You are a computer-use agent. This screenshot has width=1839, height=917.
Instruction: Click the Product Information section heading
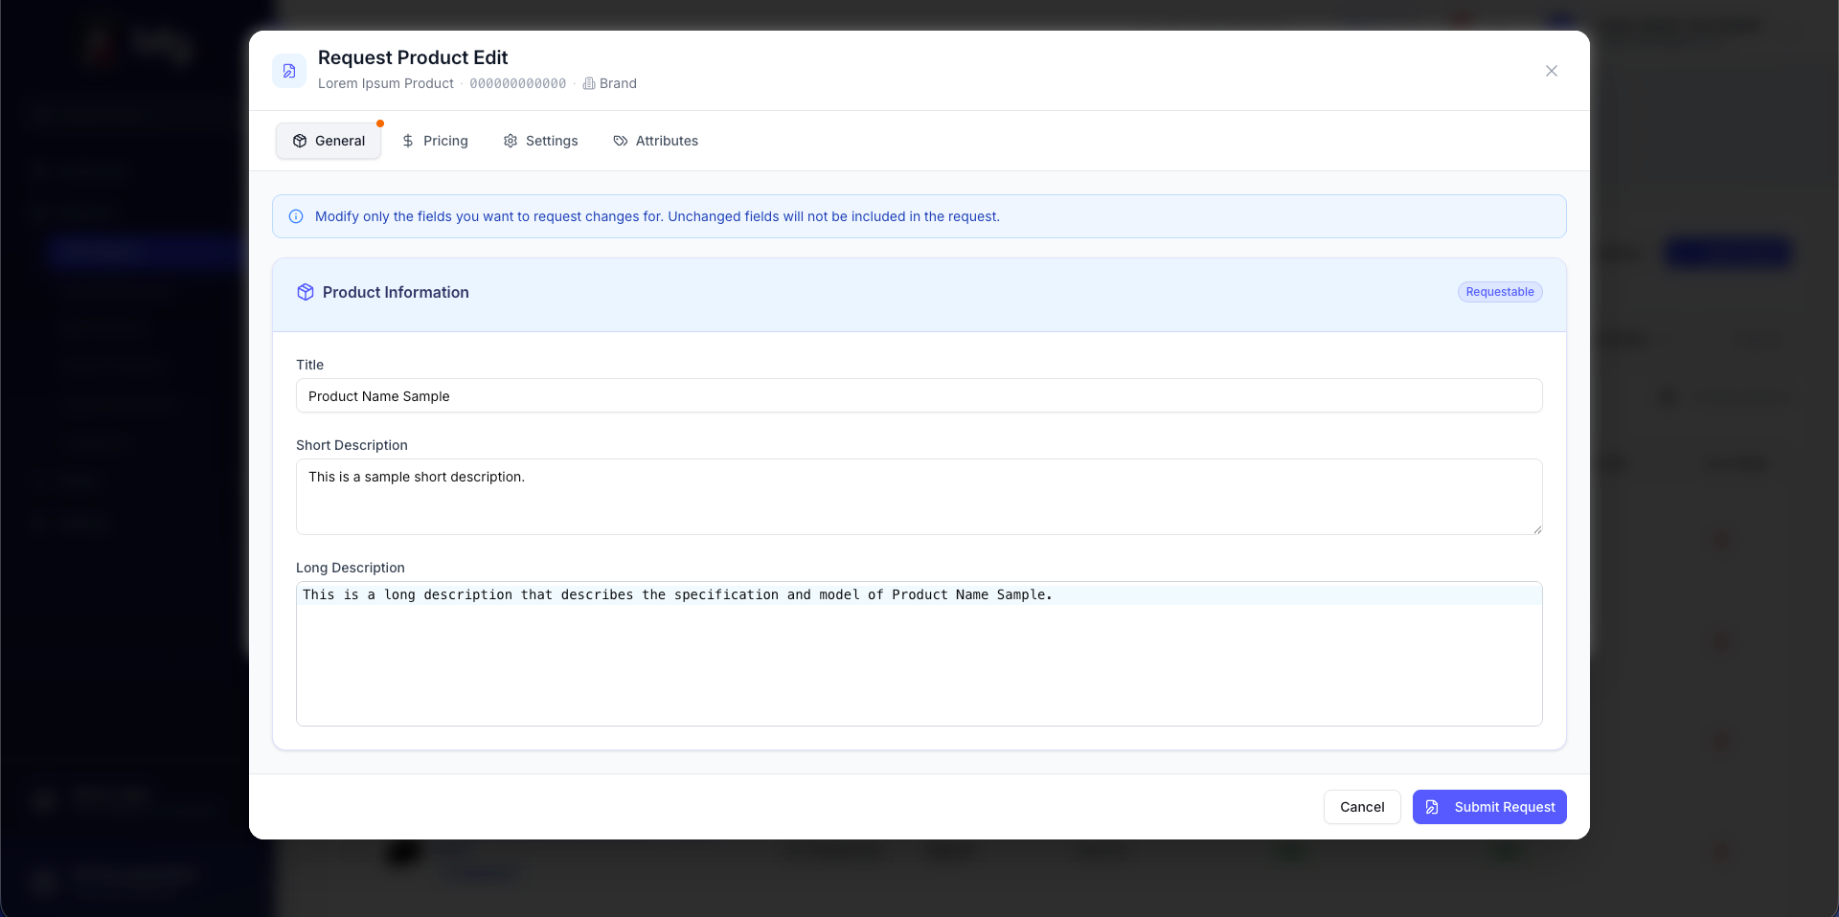point(396,292)
